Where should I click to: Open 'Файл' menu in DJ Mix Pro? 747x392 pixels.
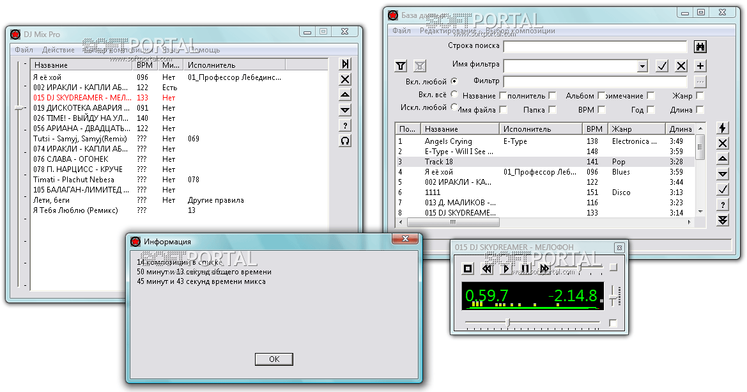24,50
